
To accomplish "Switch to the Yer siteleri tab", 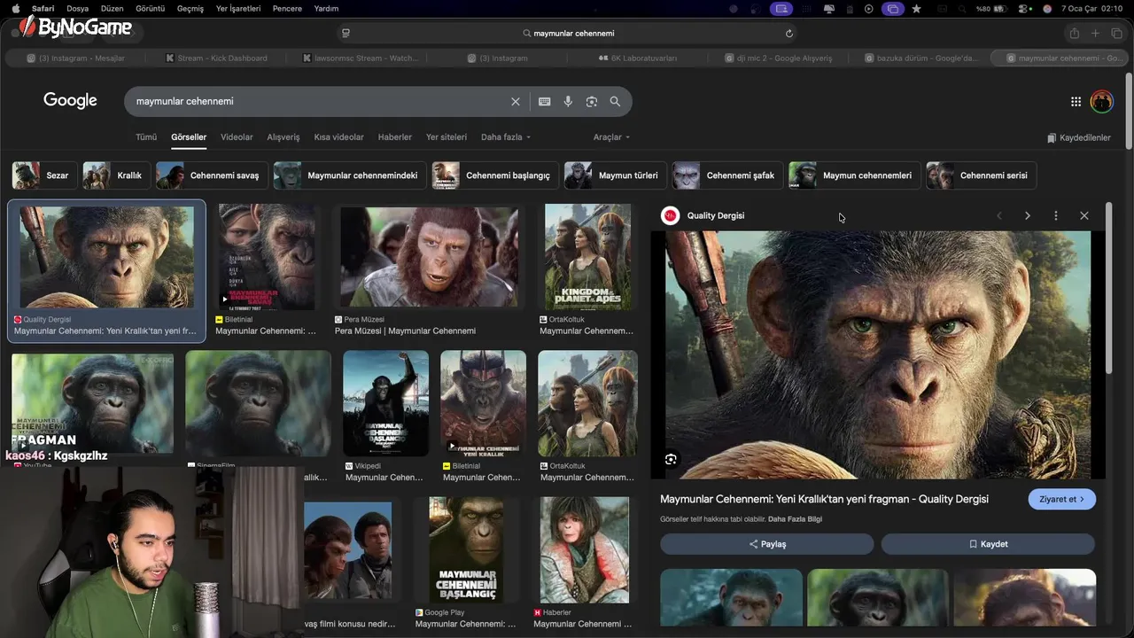I will click(447, 137).
